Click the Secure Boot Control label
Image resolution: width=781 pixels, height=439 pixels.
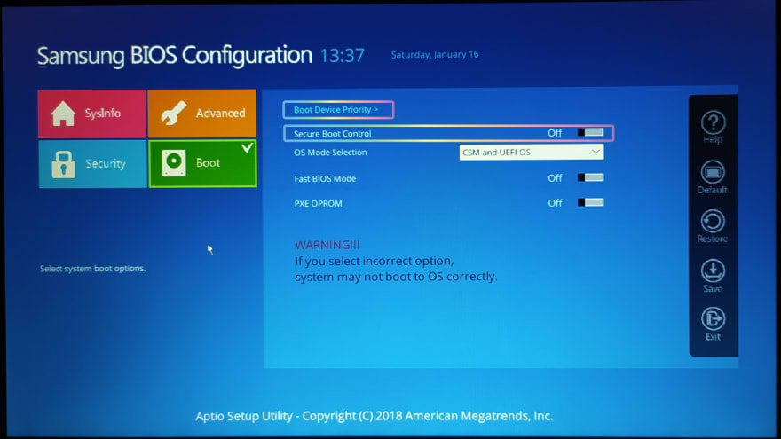tap(332, 133)
